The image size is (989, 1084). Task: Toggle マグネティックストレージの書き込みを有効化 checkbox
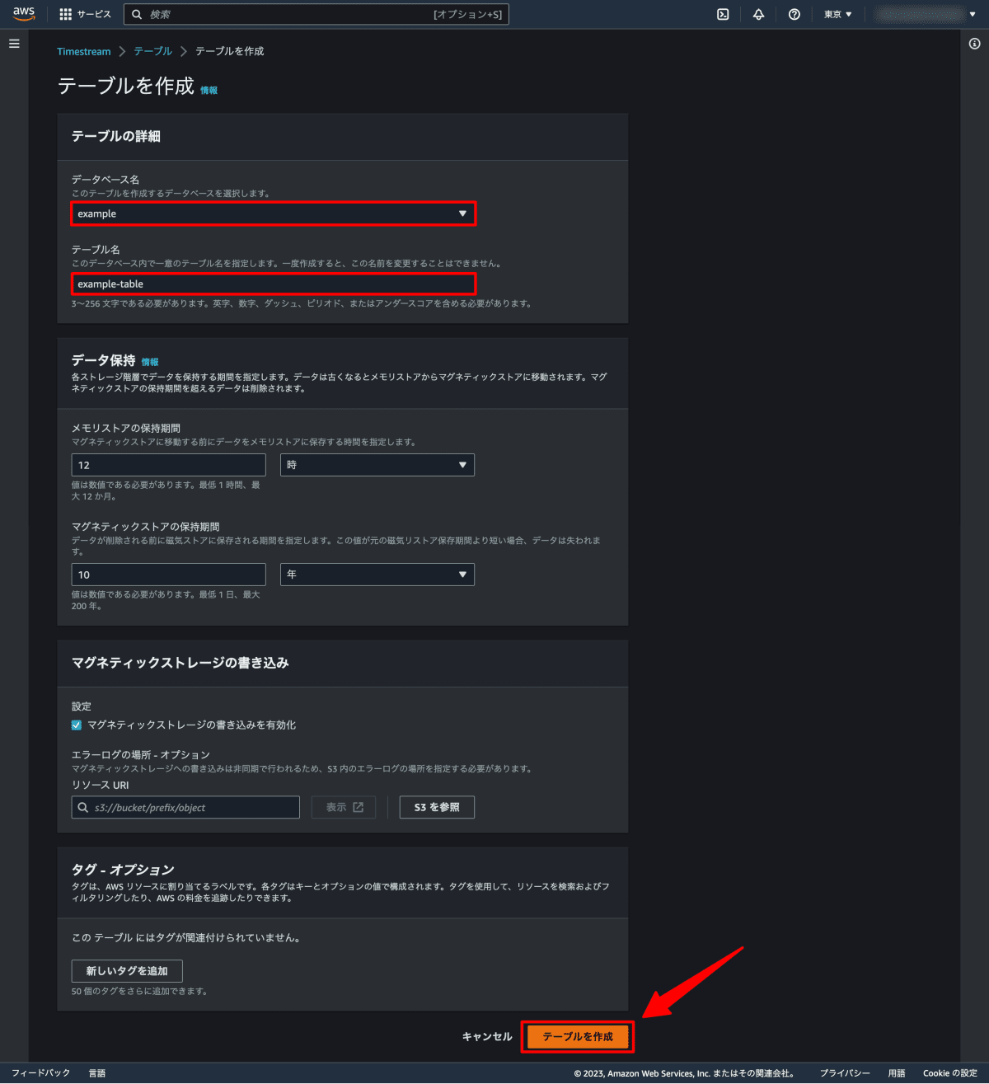[77, 725]
